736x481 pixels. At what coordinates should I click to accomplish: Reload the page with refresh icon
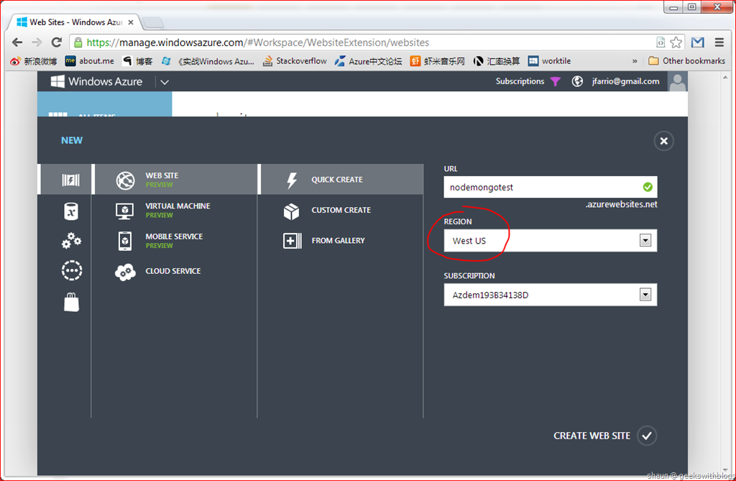[x=56, y=42]
